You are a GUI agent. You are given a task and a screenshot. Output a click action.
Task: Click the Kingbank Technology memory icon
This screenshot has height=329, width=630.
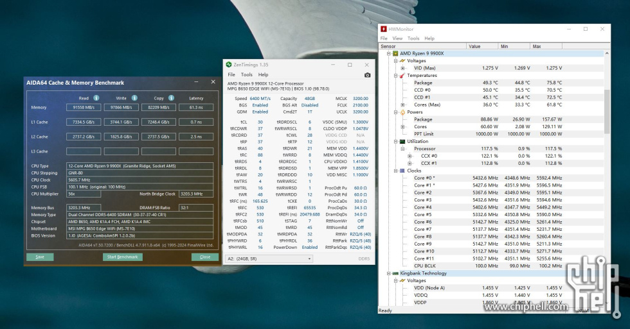click(395, 273)
